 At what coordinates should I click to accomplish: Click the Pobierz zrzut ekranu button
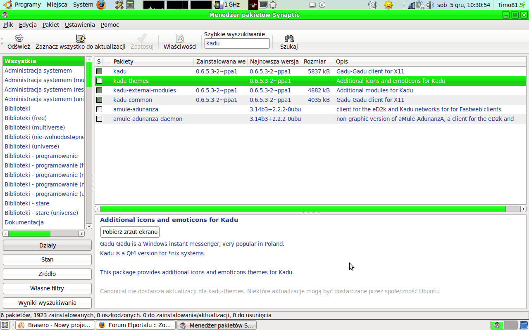pyautogui.click(x=130, y=232)
